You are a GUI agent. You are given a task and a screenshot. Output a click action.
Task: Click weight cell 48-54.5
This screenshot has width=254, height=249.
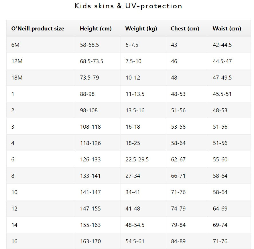pos(135,225)
